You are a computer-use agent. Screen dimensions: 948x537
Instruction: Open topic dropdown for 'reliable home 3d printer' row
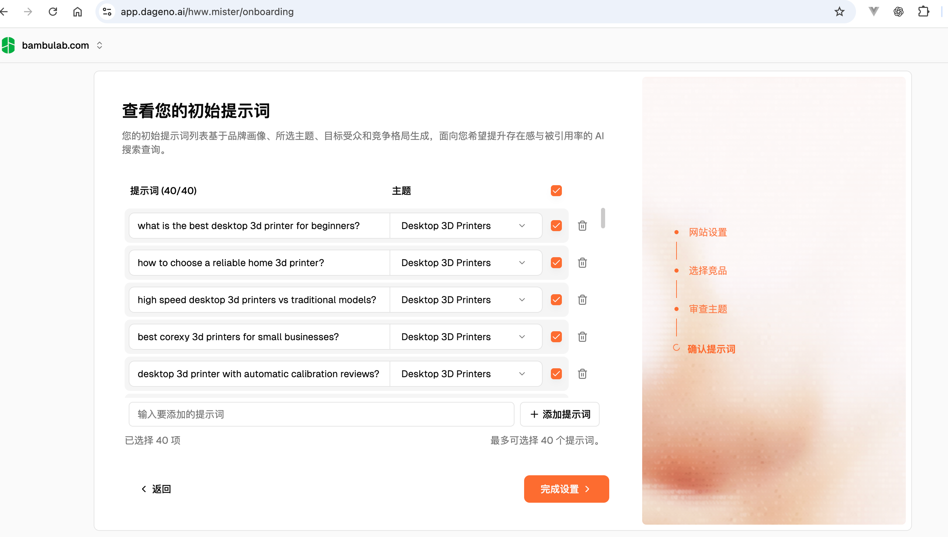click(466, 263)
